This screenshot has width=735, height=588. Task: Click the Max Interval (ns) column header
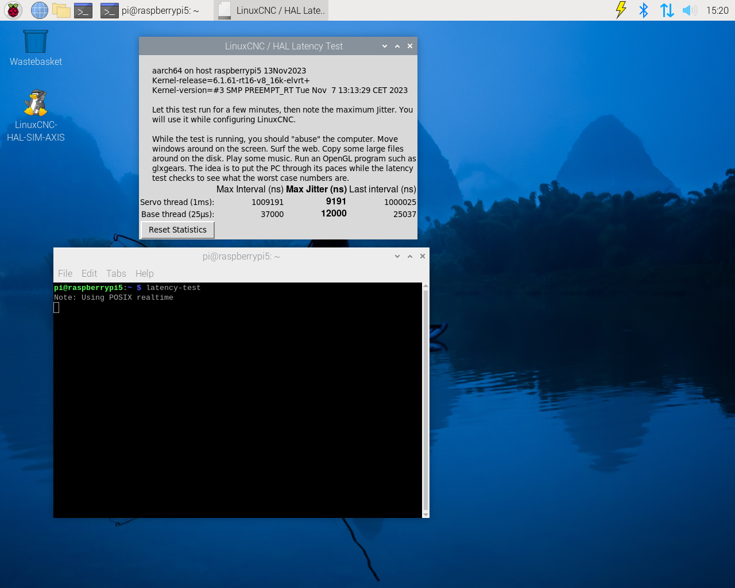(x=250, y=189)
